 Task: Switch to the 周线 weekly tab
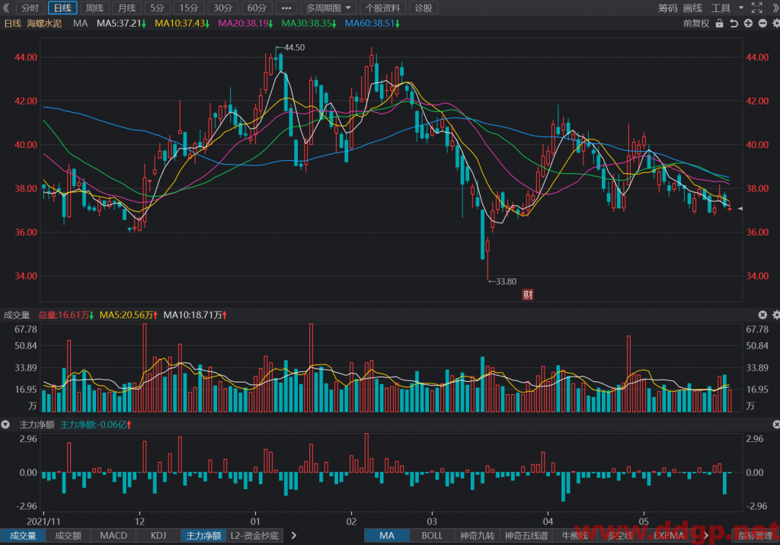[94, 8]
